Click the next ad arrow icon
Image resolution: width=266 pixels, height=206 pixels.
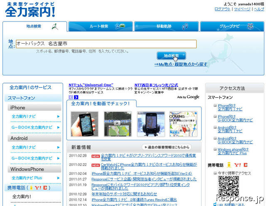click(x=76, y=97)
